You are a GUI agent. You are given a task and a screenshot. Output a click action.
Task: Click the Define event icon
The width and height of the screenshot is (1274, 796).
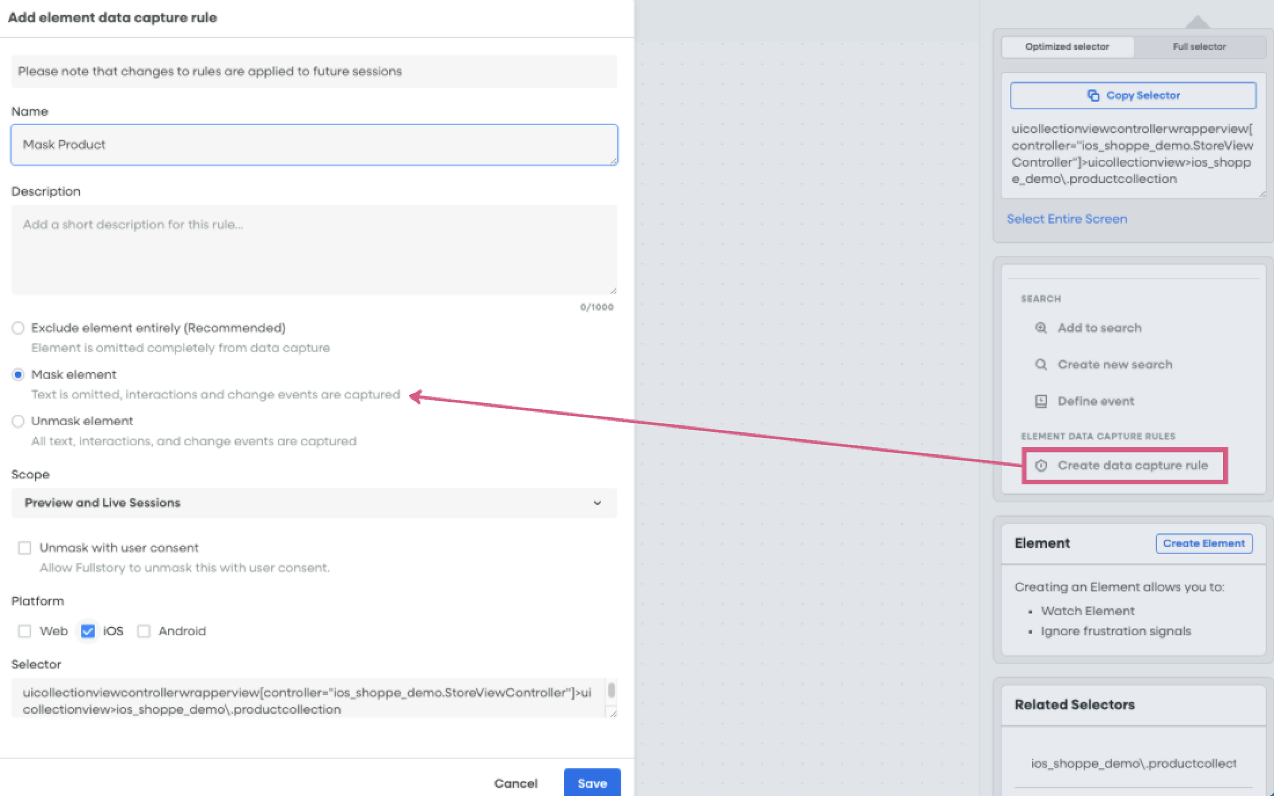pyautogui.click(x=1041, y=401)
